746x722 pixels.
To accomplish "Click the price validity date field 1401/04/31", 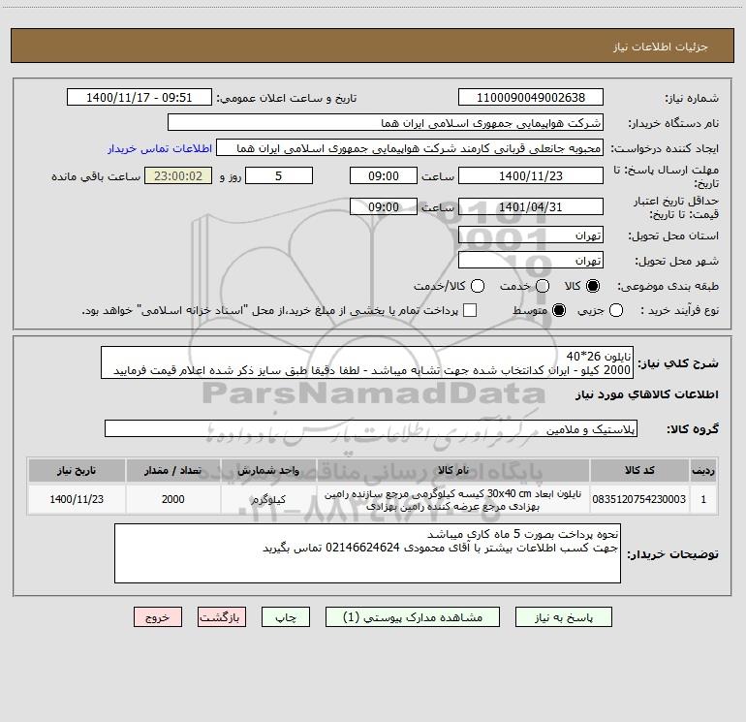I will [531, 207].
